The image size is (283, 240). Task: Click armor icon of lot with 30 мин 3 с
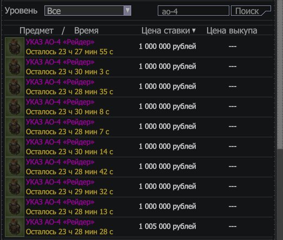coord(15,67)
